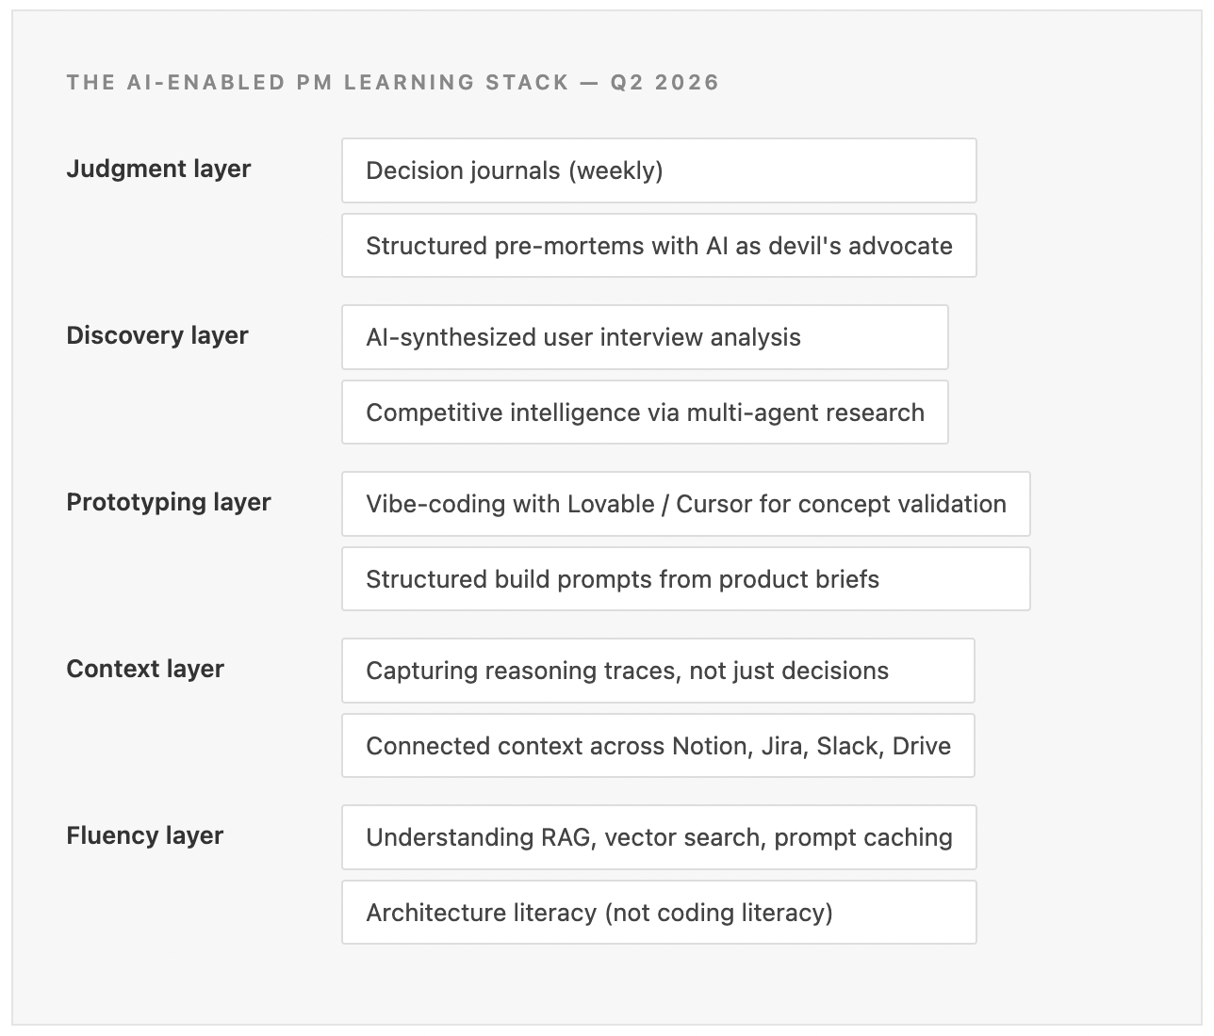This screenshot has height=1036, width=1214.
Task: Select the structured build prompts box
Action: coord(685,579)
